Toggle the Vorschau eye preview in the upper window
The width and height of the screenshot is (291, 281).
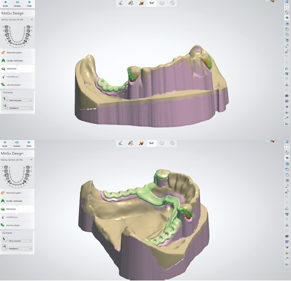[17, 4]
